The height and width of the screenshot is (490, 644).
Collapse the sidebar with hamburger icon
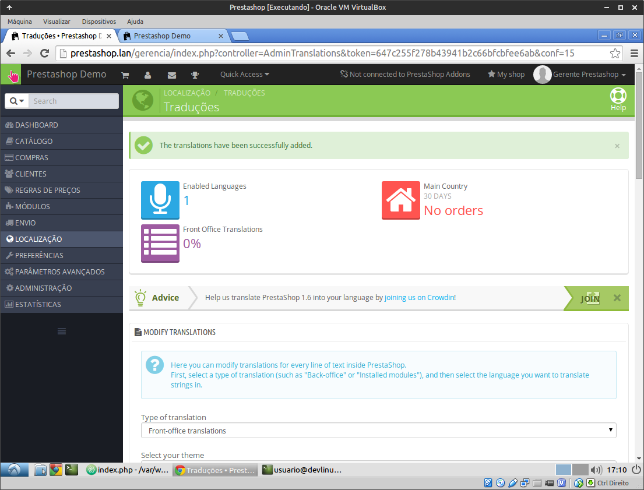tap(62, 331)
